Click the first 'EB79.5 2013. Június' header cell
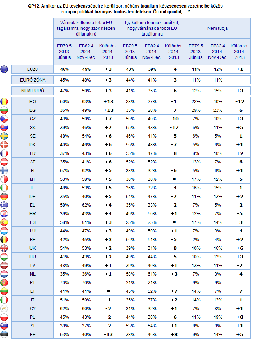This screenshot has width=253, height=341. [64, 51]
